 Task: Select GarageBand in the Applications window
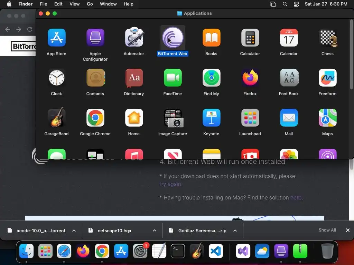pyautogui.click(x=56, y=117)
